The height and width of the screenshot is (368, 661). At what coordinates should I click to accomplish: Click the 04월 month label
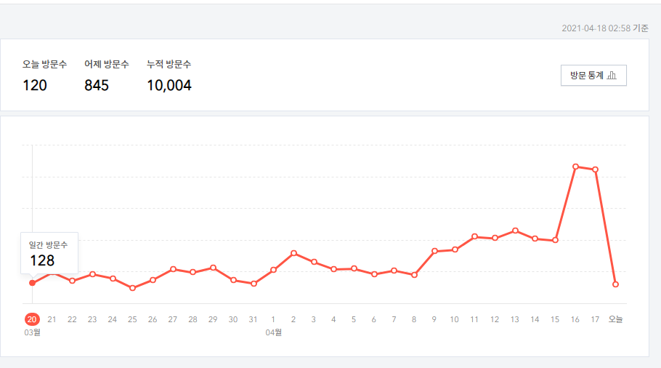tap(273, 332)
